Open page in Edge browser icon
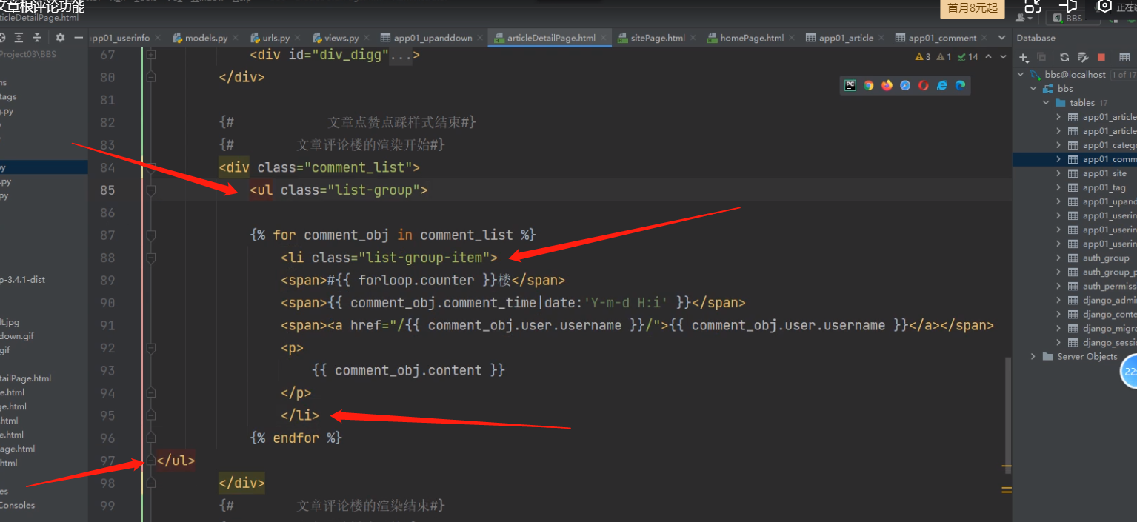 click(960, 85)
